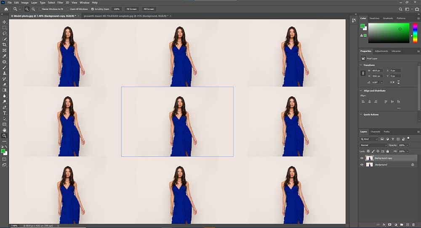Toggle lock image pixels brush icon

[x=373, y=152]
